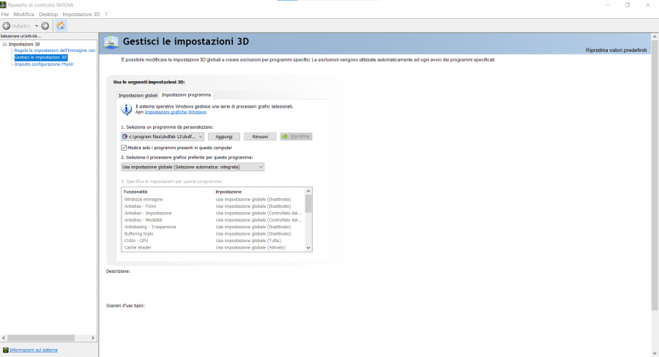Click the Funzionalità column header
659x357 pixels.
click(x=167, y=192)
